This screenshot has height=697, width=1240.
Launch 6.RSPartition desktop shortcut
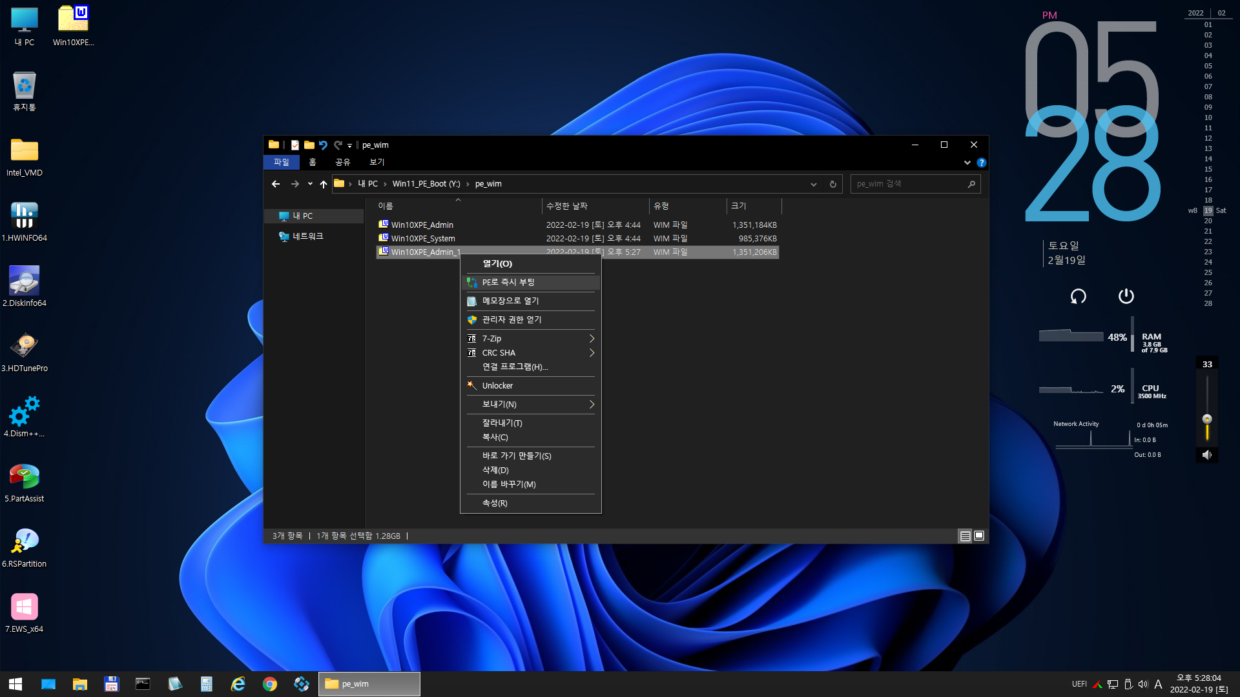[x=25, y=548]
